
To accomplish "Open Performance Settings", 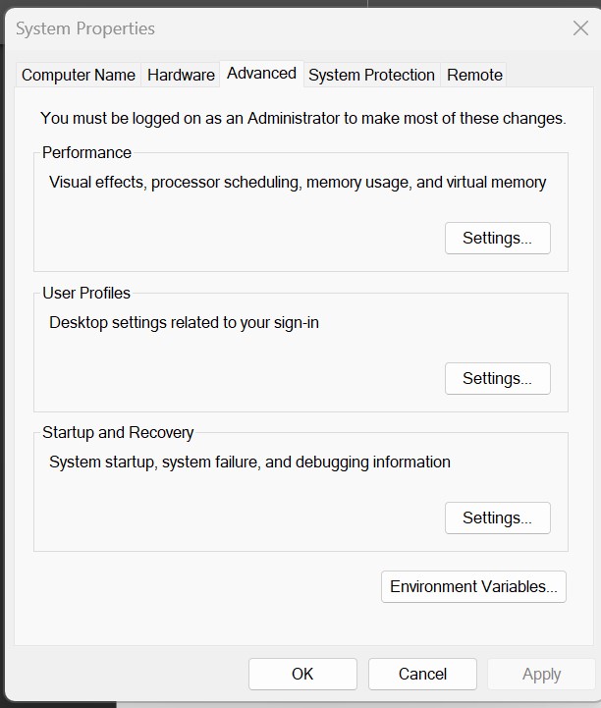I will click(497, 238).
